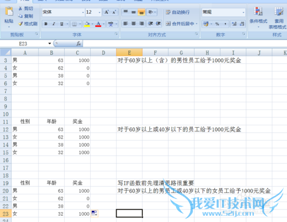Toggle the highlighted bottom alignment

pyautogui.click(x=141, y=12)
